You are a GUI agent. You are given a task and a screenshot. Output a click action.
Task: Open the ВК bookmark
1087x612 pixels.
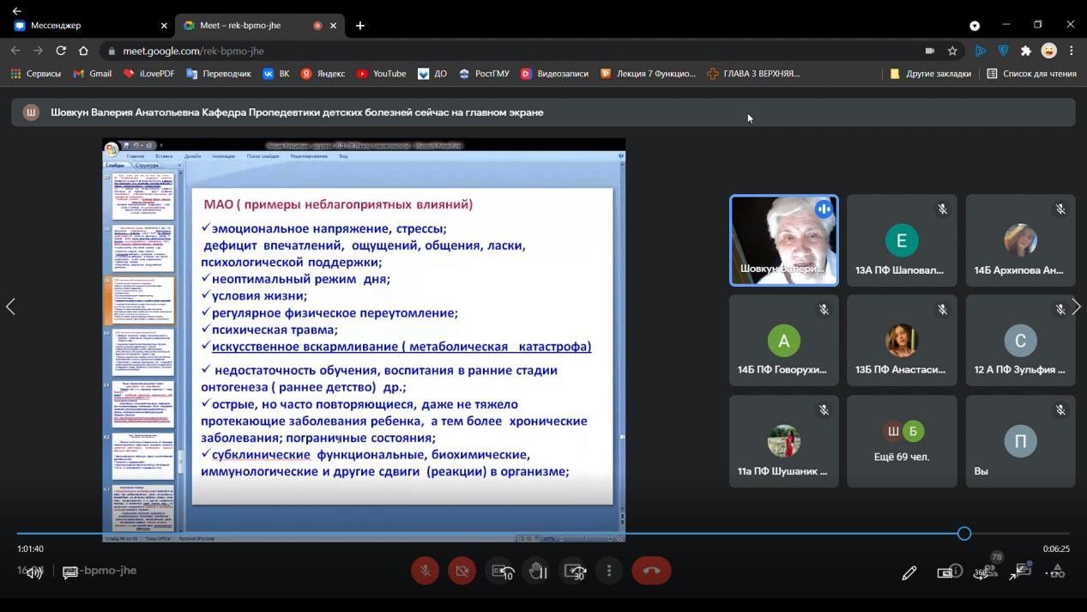point(276,74)
